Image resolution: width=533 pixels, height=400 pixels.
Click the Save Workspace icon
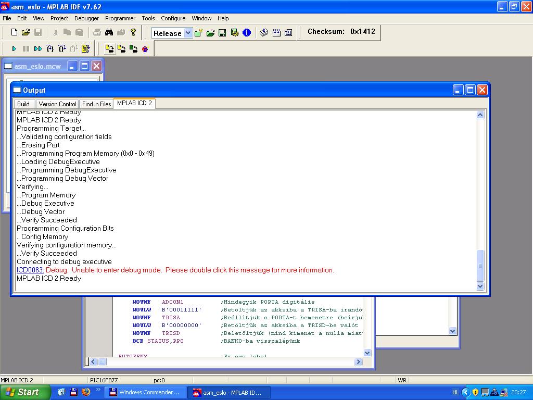tap(222, 33)
